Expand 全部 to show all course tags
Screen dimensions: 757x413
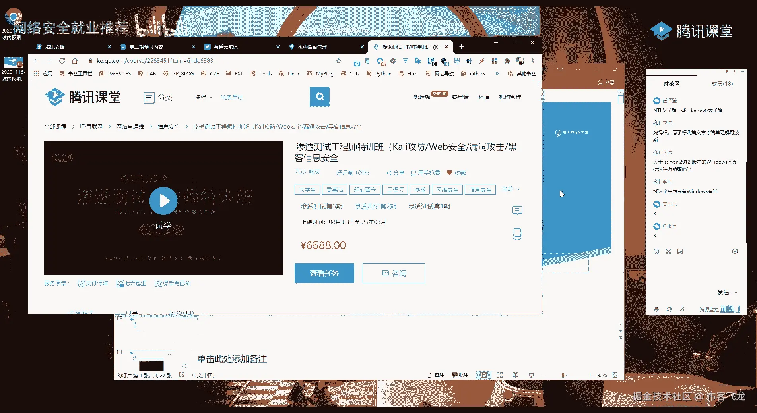pos(510,189)
